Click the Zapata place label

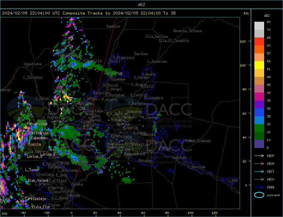coord(77,184)
